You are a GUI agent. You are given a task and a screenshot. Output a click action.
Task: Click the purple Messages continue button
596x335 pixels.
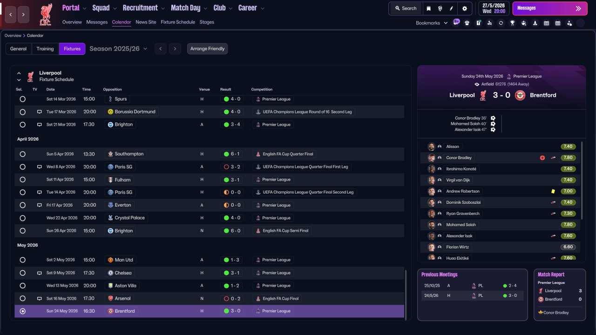[x=550, y=8]
